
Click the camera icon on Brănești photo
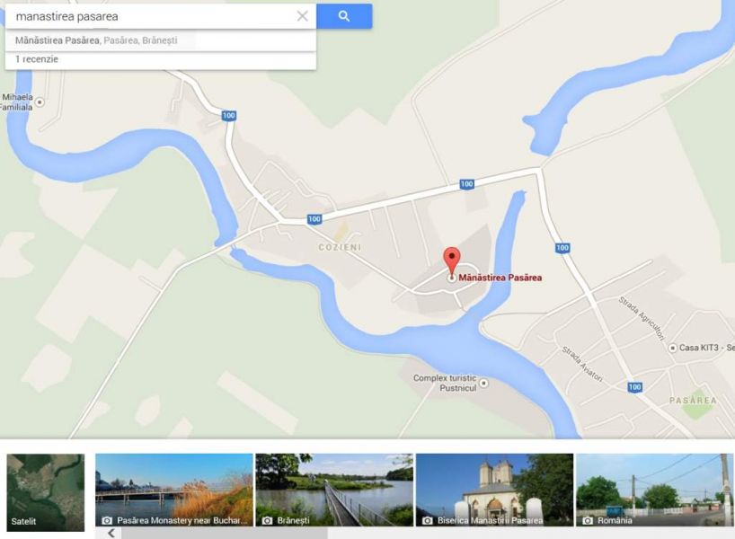click(x=267, y=520)
